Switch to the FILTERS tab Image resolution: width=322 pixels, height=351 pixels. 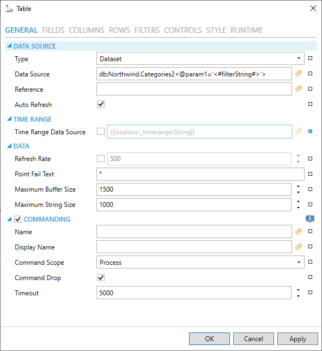147,30
